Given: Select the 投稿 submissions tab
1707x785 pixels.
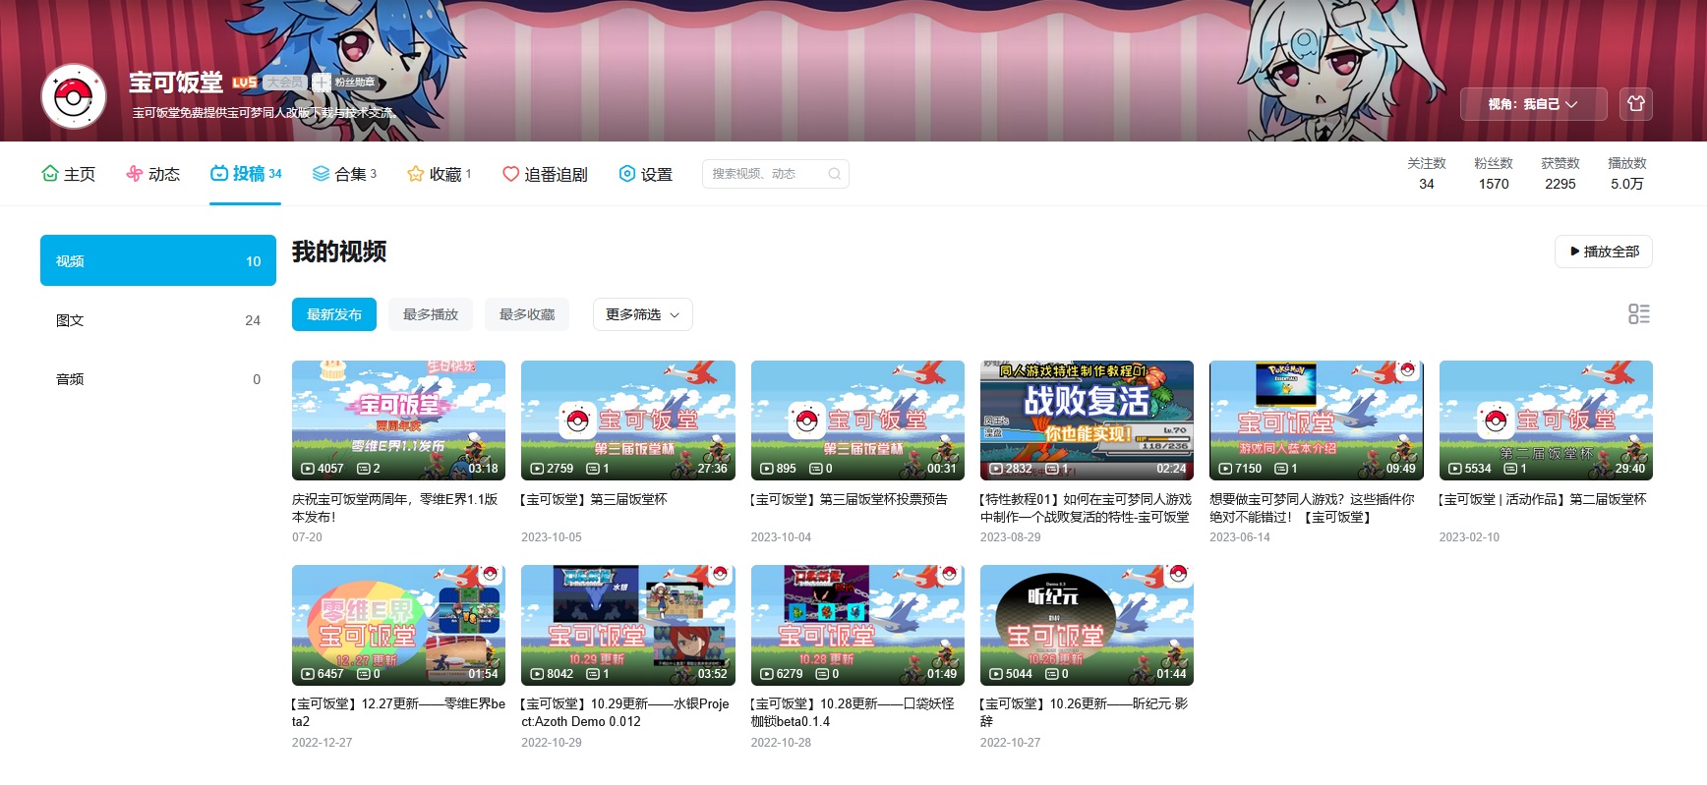Looking at the screenshot, I should click(246, 174).
